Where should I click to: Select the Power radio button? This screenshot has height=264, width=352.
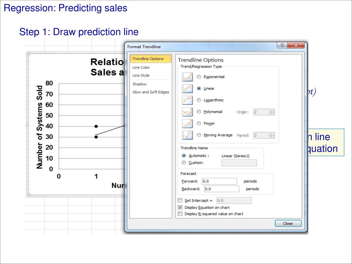199,123
